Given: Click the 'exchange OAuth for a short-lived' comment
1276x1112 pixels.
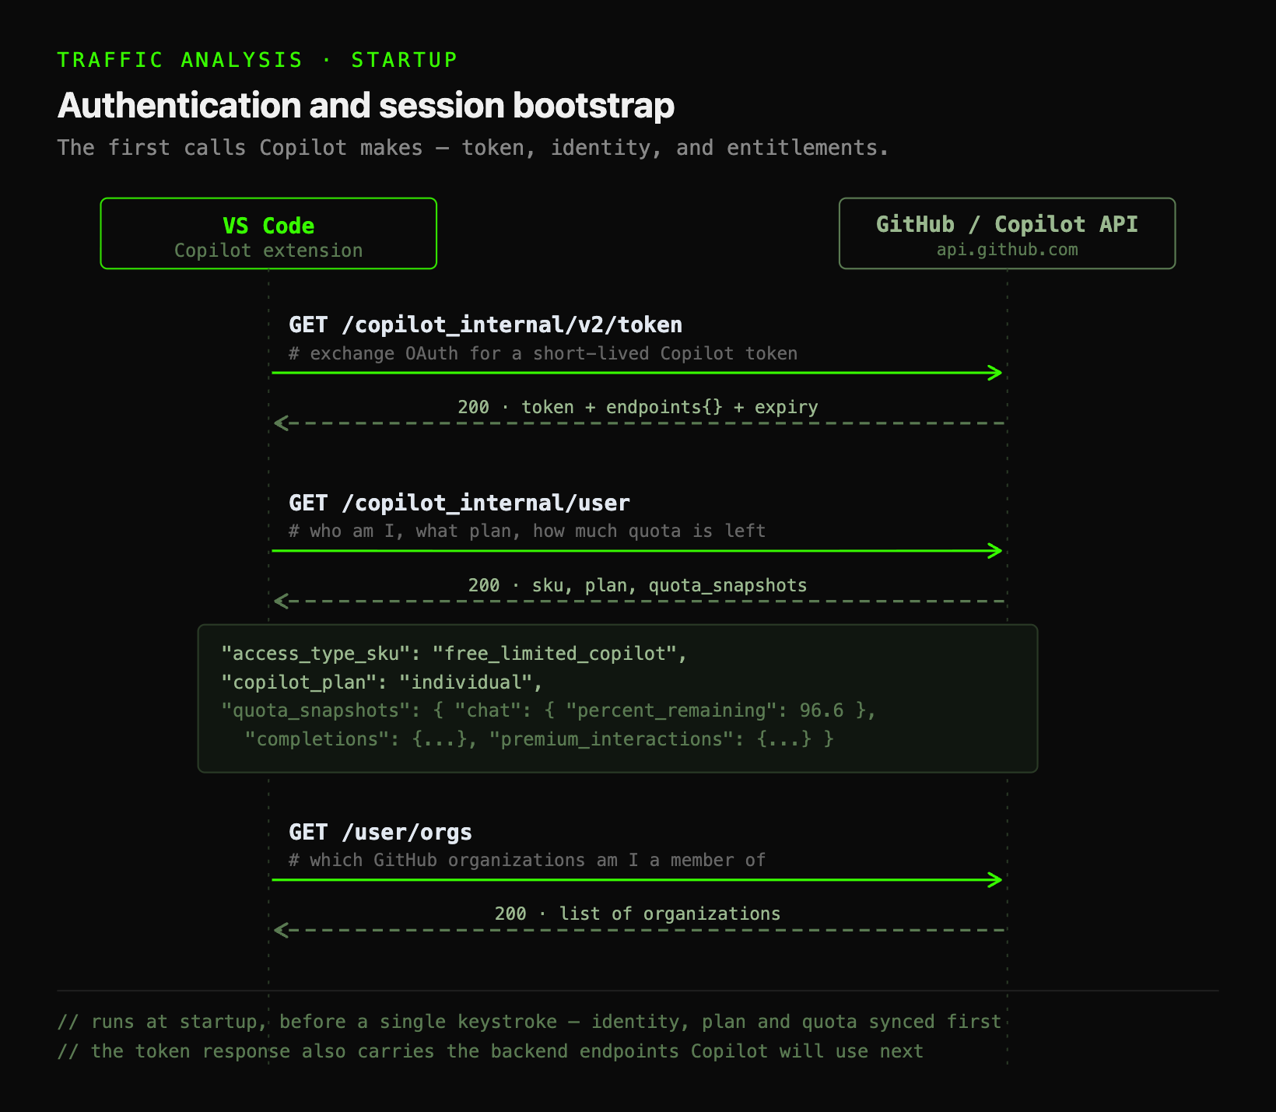Looking at the screenshot, I should tap(479, 354).
